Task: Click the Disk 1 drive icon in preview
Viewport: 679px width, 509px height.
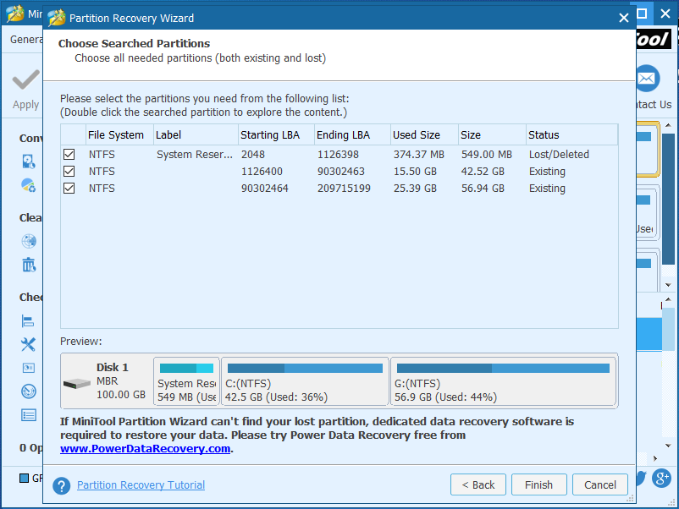Action: pyautogui.click(x=77, y=383)
